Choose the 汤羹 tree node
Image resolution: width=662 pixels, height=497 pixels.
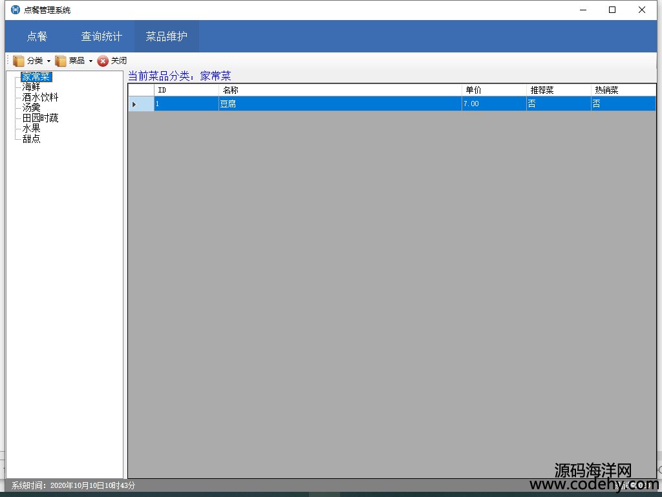click(x=31, y=108)
